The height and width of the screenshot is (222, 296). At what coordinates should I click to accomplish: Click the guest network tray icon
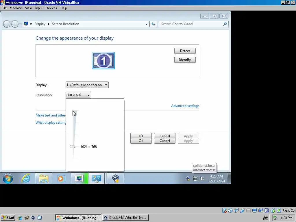pyautogui.click(x=195, y=179)
